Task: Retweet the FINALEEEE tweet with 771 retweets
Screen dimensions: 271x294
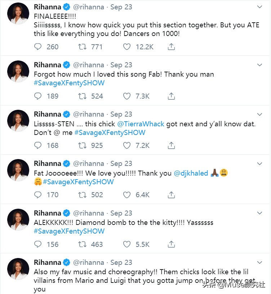Action: click(83, 47)
